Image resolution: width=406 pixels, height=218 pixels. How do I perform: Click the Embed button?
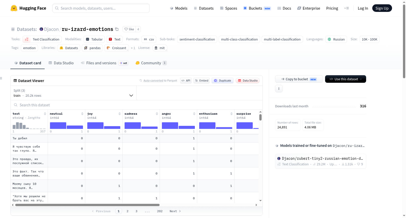click(x=201, y=81)
